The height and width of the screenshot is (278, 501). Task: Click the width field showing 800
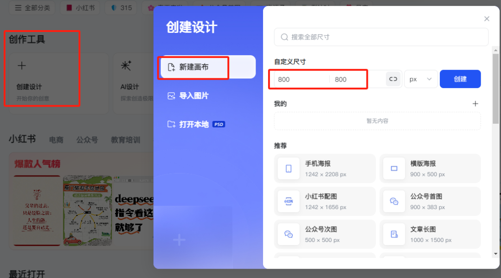pos(302,79)
